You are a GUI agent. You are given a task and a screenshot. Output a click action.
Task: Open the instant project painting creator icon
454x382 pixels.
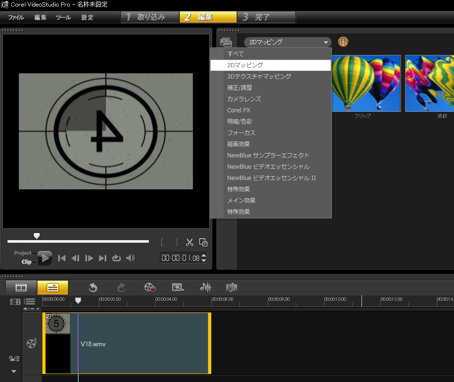[x=178, y=288]
